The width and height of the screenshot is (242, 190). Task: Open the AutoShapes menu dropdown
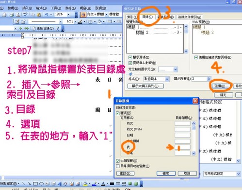point(10,184)
